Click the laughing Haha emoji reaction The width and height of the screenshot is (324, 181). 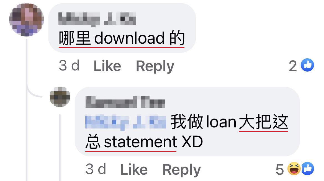click(294, 169)
